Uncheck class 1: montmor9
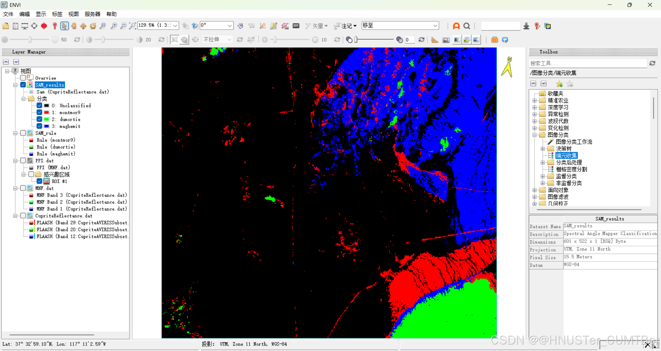The image size is (661, 351). [x=40, y=112]
